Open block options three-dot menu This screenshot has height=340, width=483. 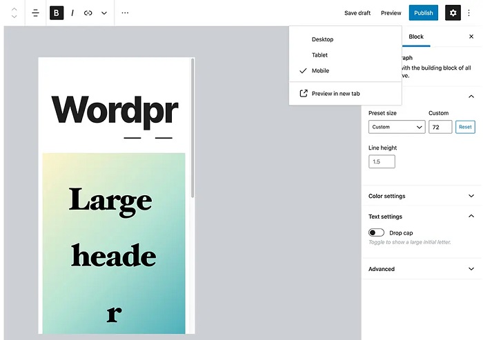tap(125, 13)
